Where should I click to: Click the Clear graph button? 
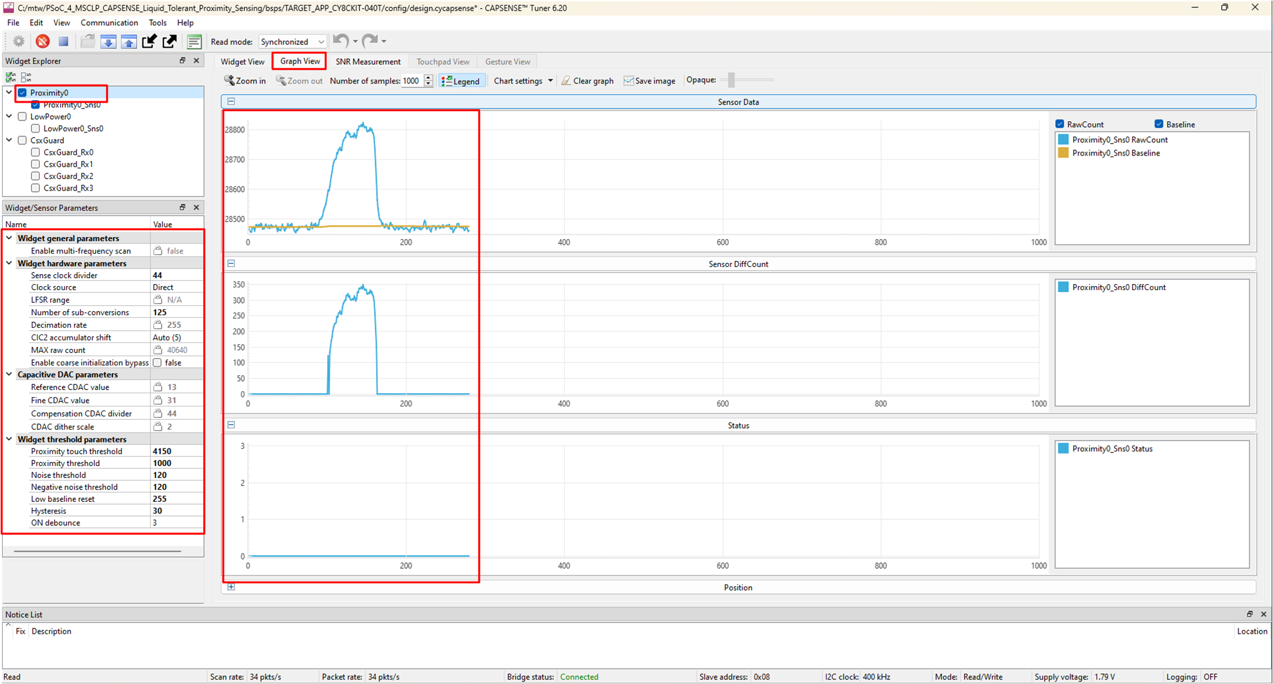[x=587, y=81]
